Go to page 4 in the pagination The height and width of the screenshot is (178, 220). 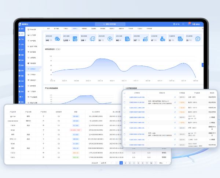(x=134, y=163)
